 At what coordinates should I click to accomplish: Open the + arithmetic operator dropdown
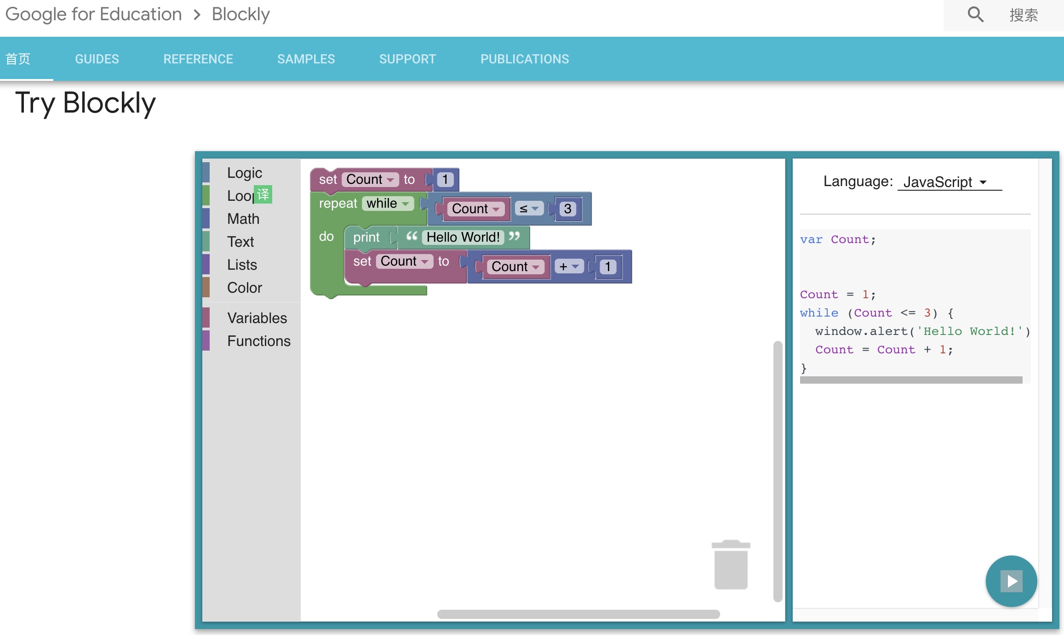pos(569,266)
